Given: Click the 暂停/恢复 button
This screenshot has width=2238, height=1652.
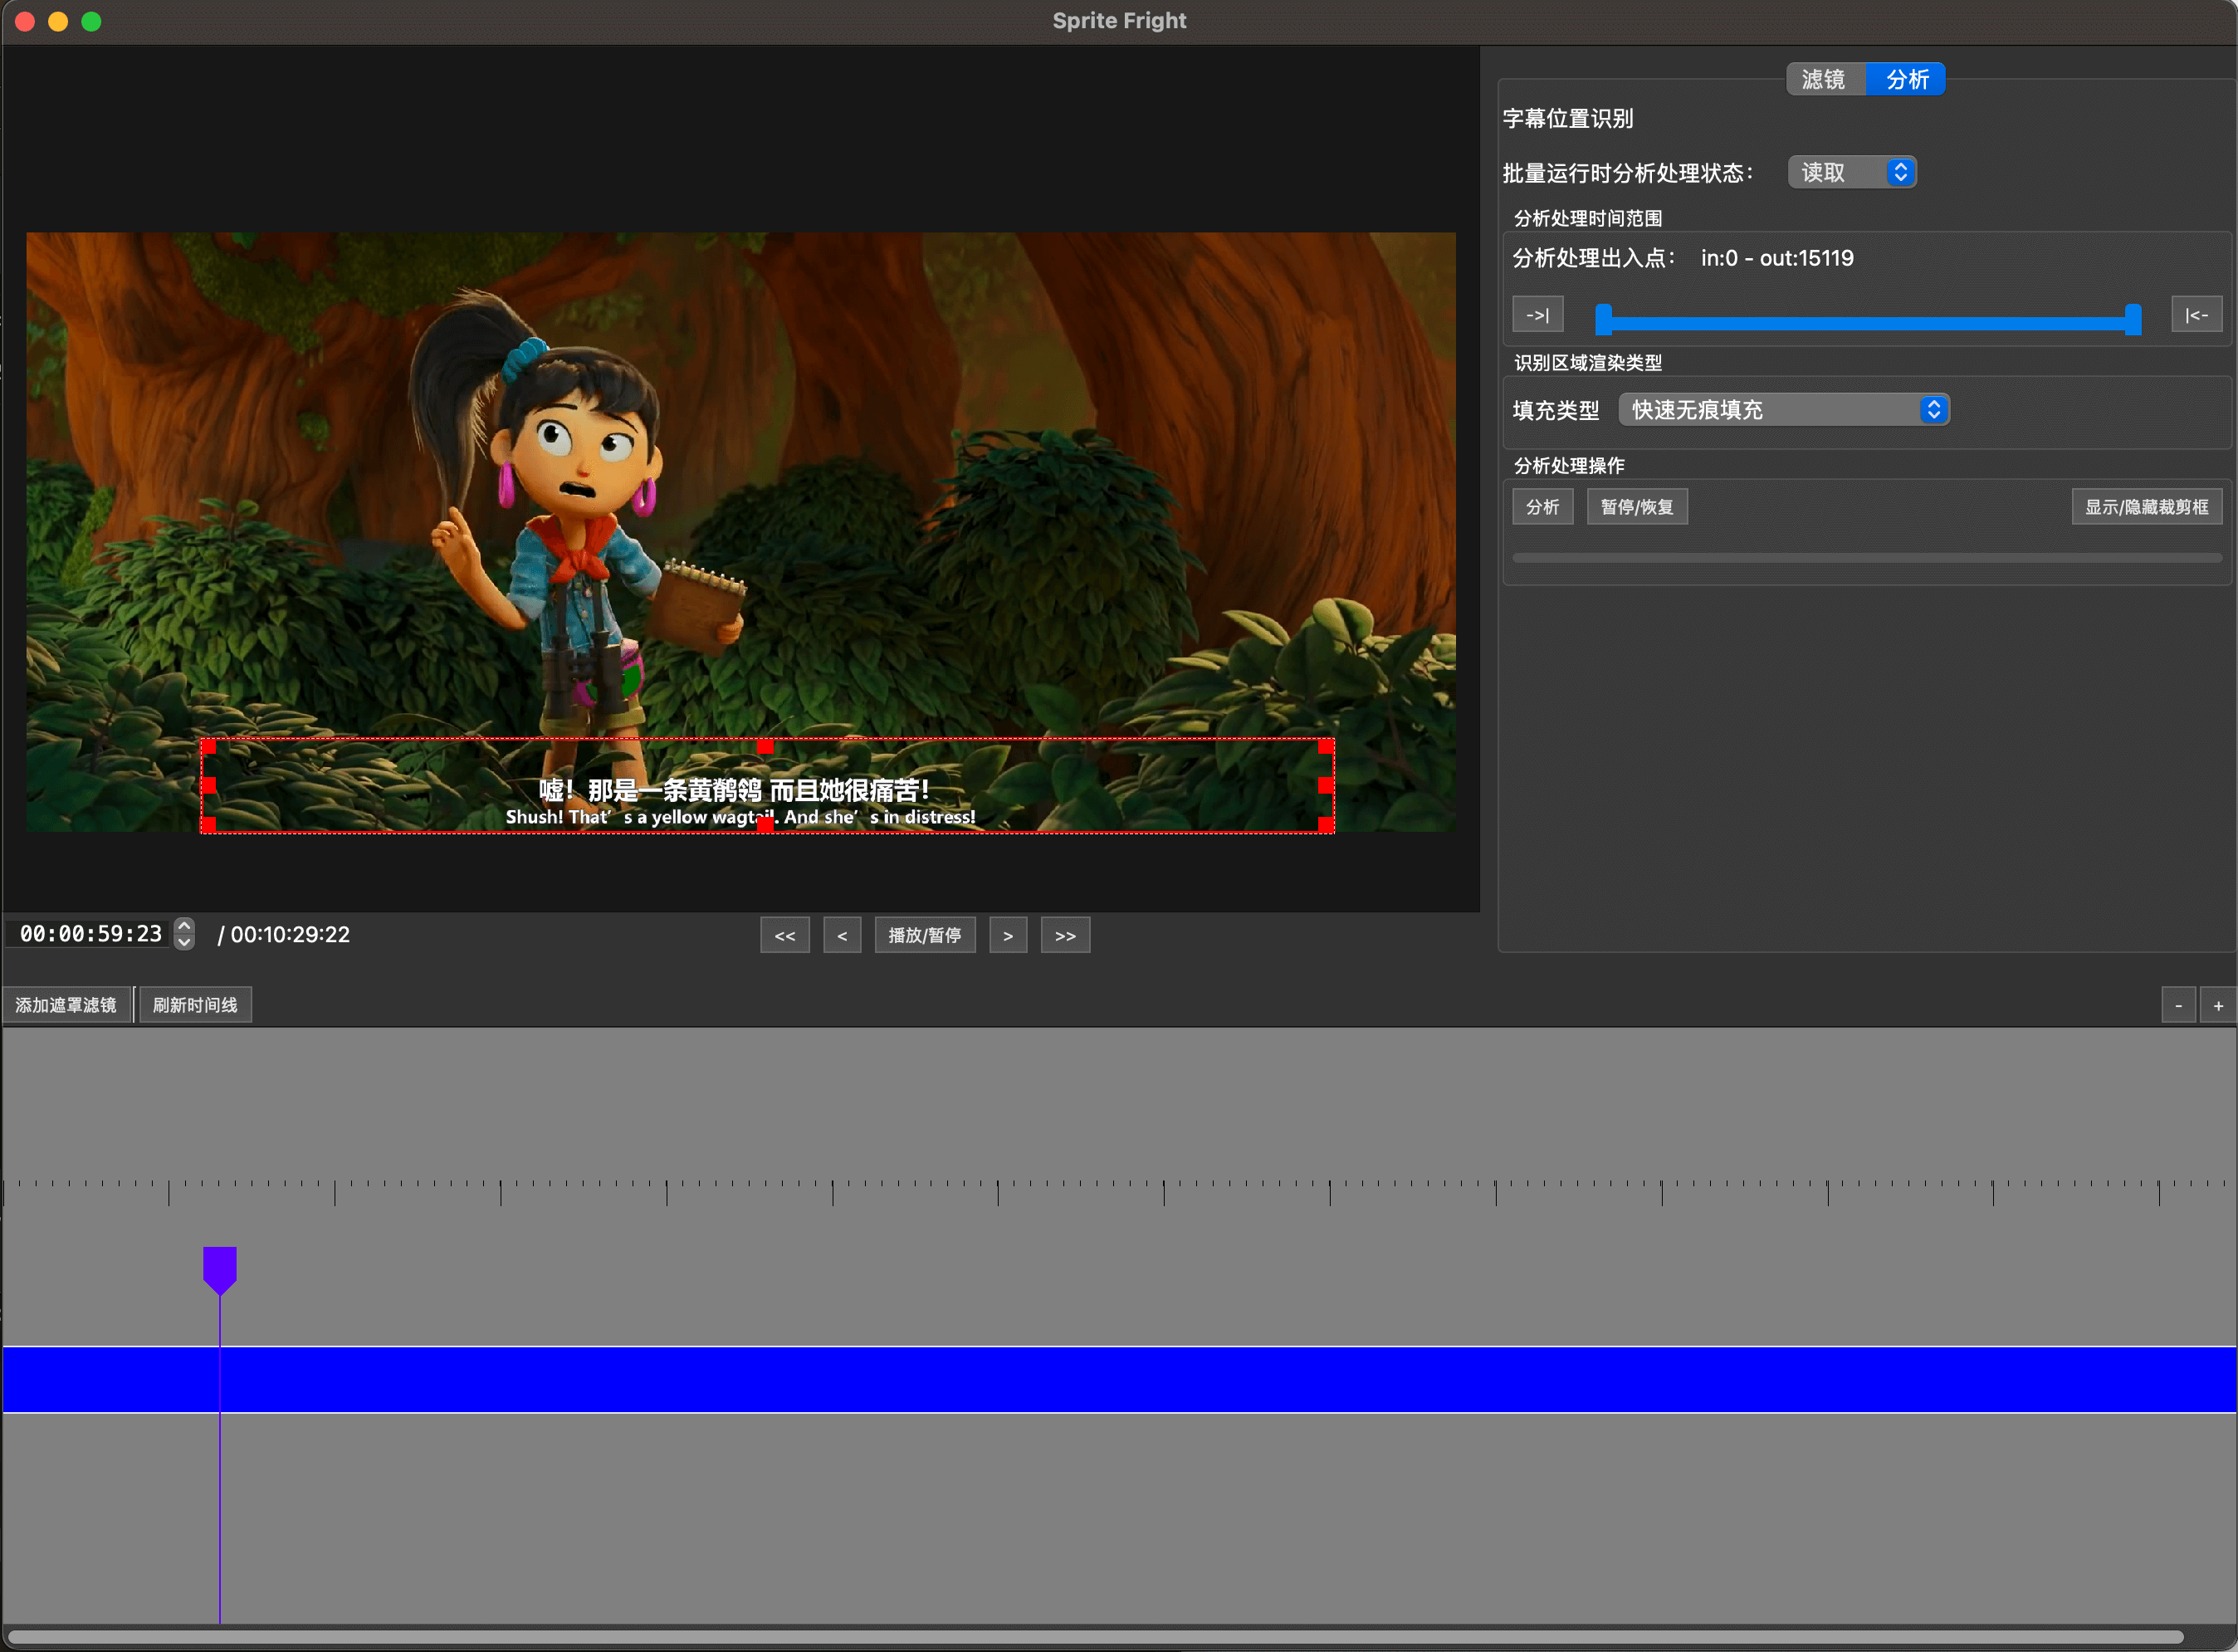Looking at the screenshot, I should click(1636, 507).
